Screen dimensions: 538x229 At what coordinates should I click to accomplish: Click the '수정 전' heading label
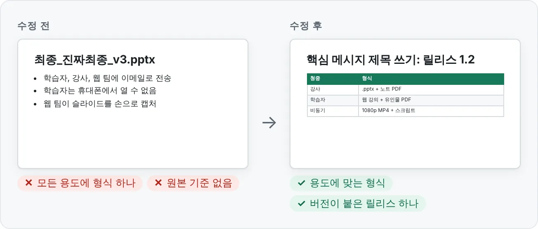(34, 26)
